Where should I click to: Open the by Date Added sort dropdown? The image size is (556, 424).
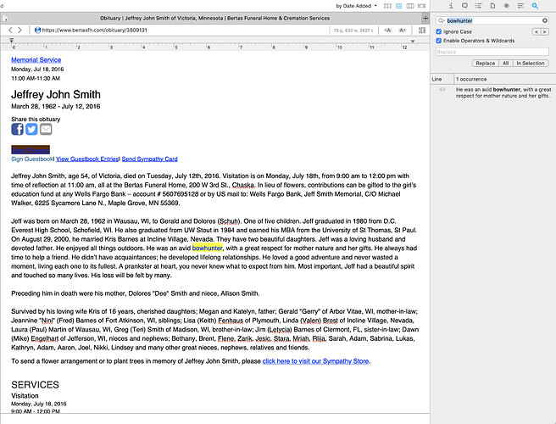point(356,6)
